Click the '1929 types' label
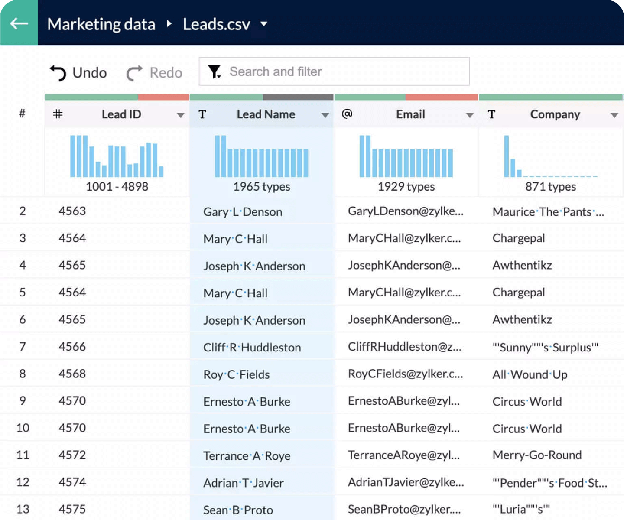The image size is (624, 520). (x=406, y=187)
